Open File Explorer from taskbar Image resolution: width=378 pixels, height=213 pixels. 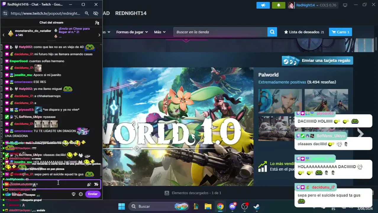[208, 206]
